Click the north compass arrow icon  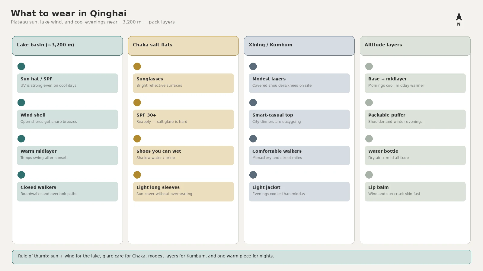coord(459,17)
